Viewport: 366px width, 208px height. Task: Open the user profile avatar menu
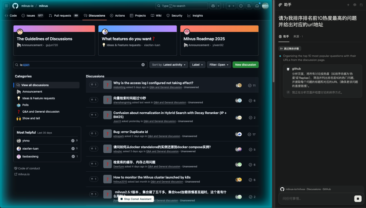[x=265, y=6]
